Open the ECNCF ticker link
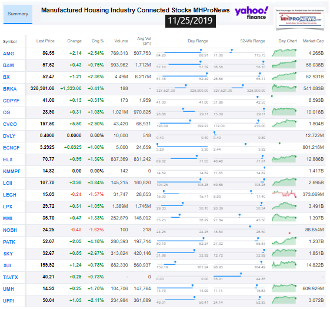The image size is (330, 309). (x=11, y=148)
